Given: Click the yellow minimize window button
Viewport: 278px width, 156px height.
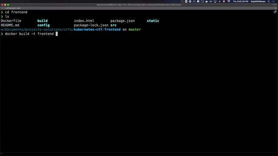Looking at the screenshot, I should [5, 5].
